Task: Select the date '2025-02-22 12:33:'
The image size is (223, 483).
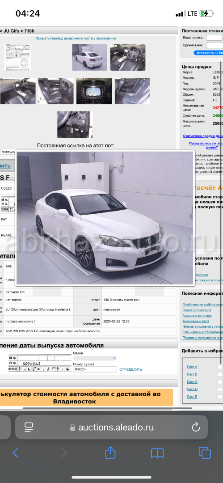Action: pos(117,321)
